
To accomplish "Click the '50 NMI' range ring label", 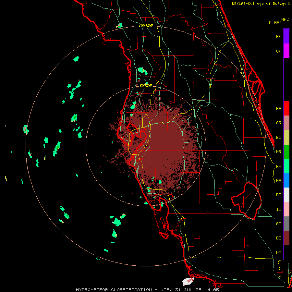I will tap(146, 86).
